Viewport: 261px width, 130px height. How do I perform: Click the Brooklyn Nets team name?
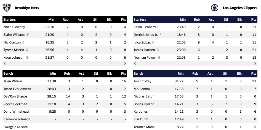[27, 8]
